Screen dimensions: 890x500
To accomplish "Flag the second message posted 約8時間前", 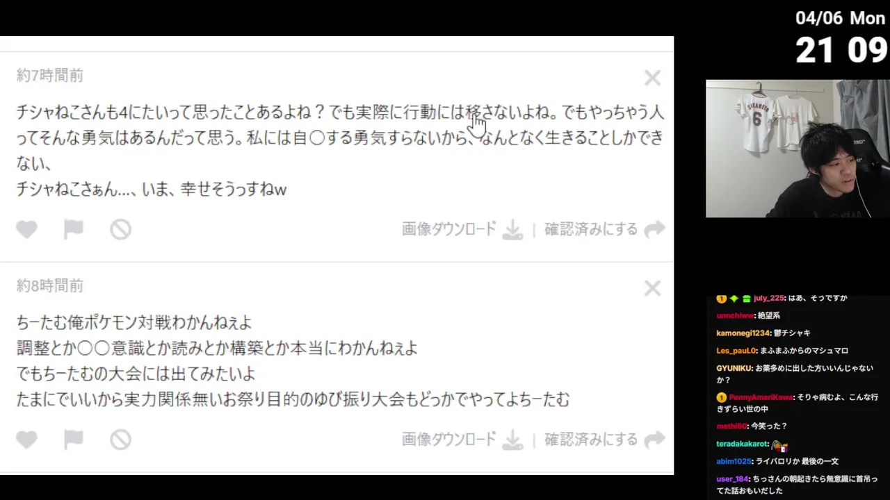I will click(x=74, y=440).
